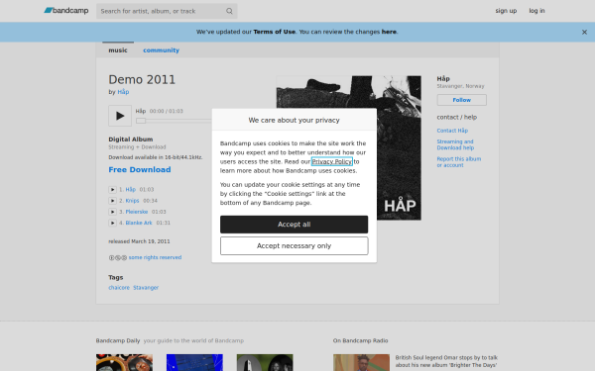
Task: Open the Terms of Use link in banner
Action: tap(275, 32)
